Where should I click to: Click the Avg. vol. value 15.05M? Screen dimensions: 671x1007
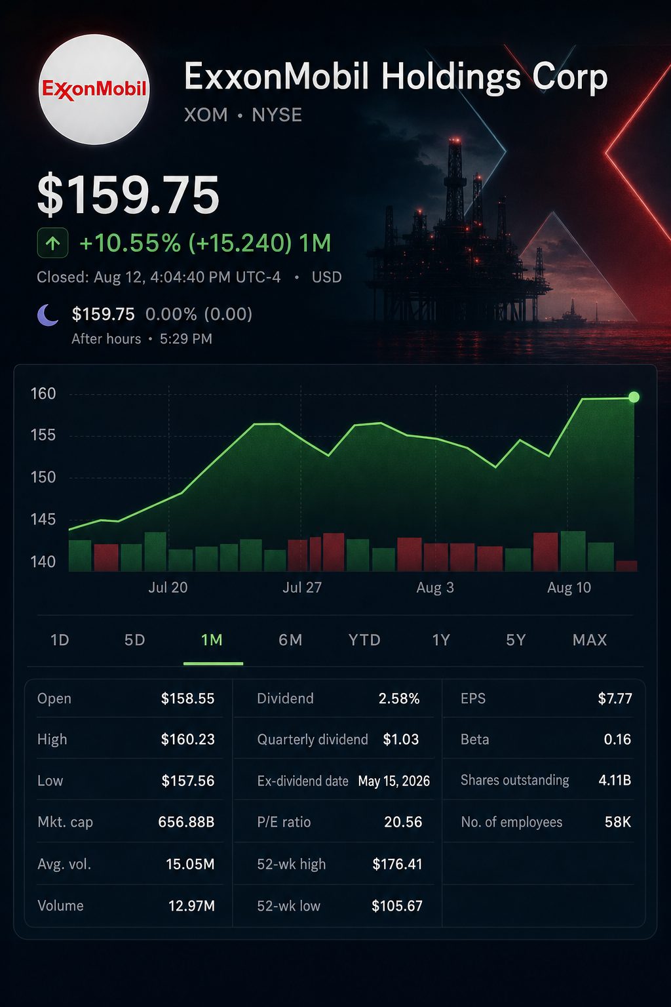coord(190,864)
